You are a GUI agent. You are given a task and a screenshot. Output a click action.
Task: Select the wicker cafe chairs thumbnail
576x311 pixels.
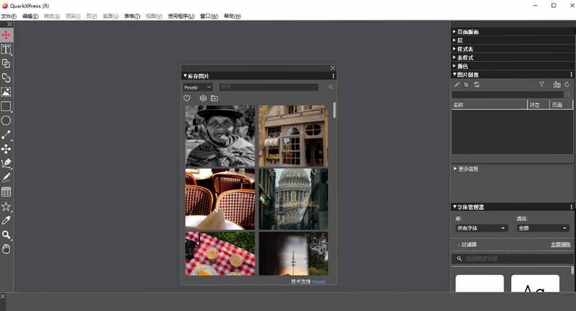[220, 199]
